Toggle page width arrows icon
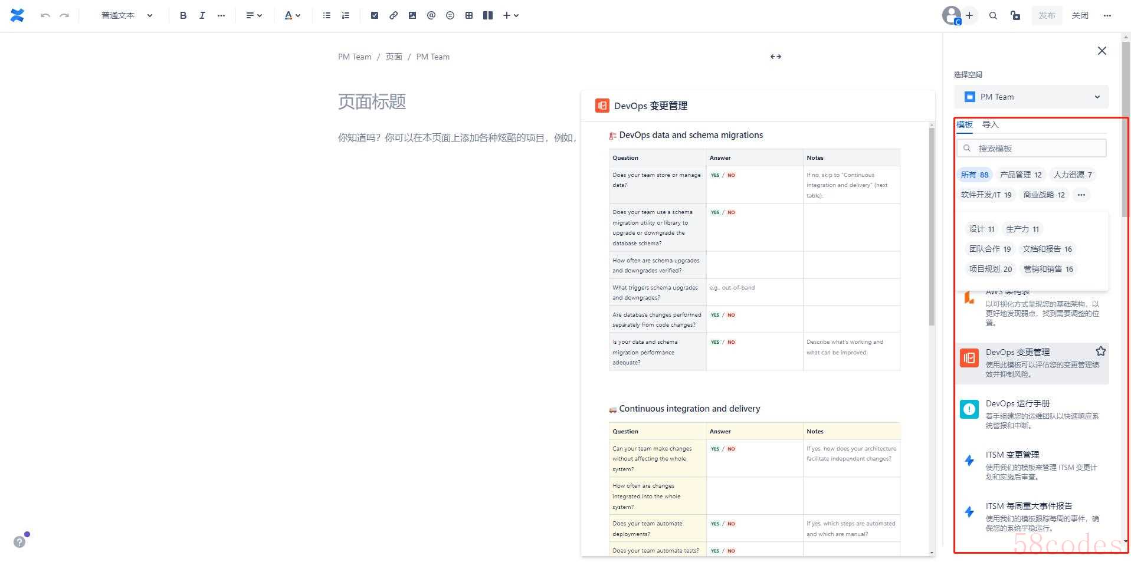This screenshot has height=562, width=1131. coord(776,57)
